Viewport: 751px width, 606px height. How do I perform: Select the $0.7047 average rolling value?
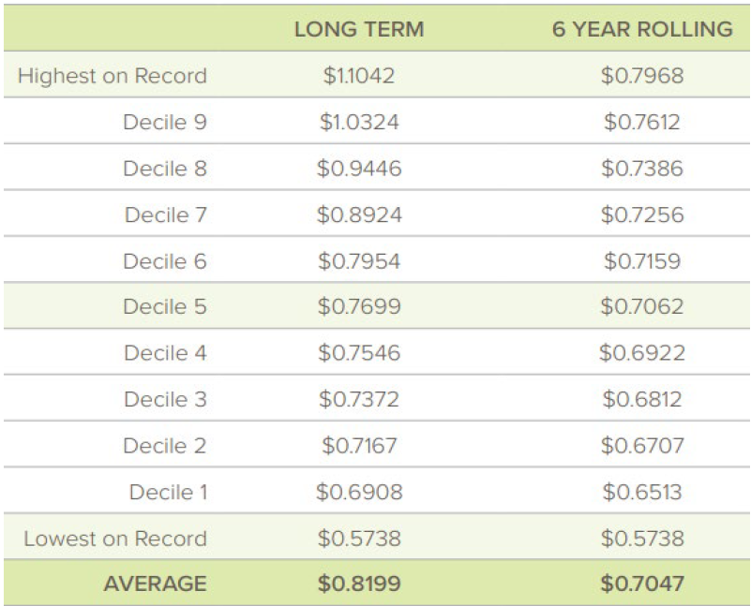(x=642, y=584)
